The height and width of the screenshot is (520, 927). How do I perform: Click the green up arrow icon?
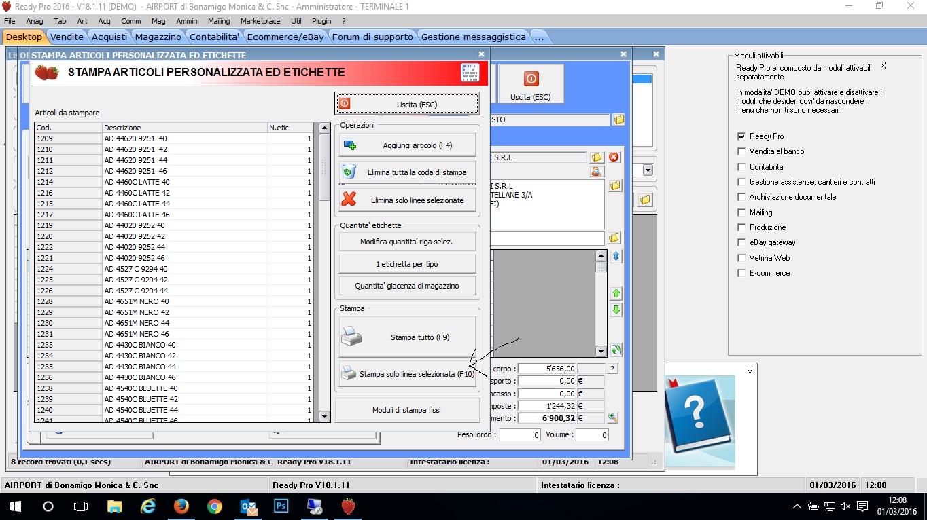point(616,294)
